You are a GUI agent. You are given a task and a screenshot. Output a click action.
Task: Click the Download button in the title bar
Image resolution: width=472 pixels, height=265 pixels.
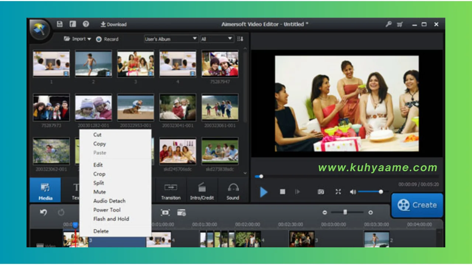(x=114, y=24)
